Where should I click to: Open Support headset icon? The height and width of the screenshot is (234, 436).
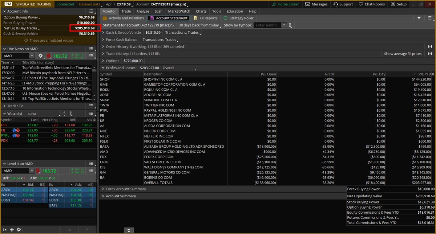[335, 4]
